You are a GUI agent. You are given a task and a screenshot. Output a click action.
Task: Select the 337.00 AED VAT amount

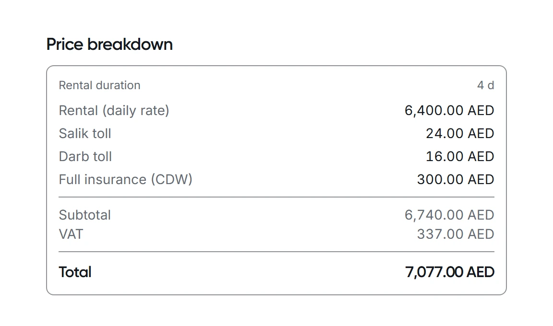coord(456,234)
